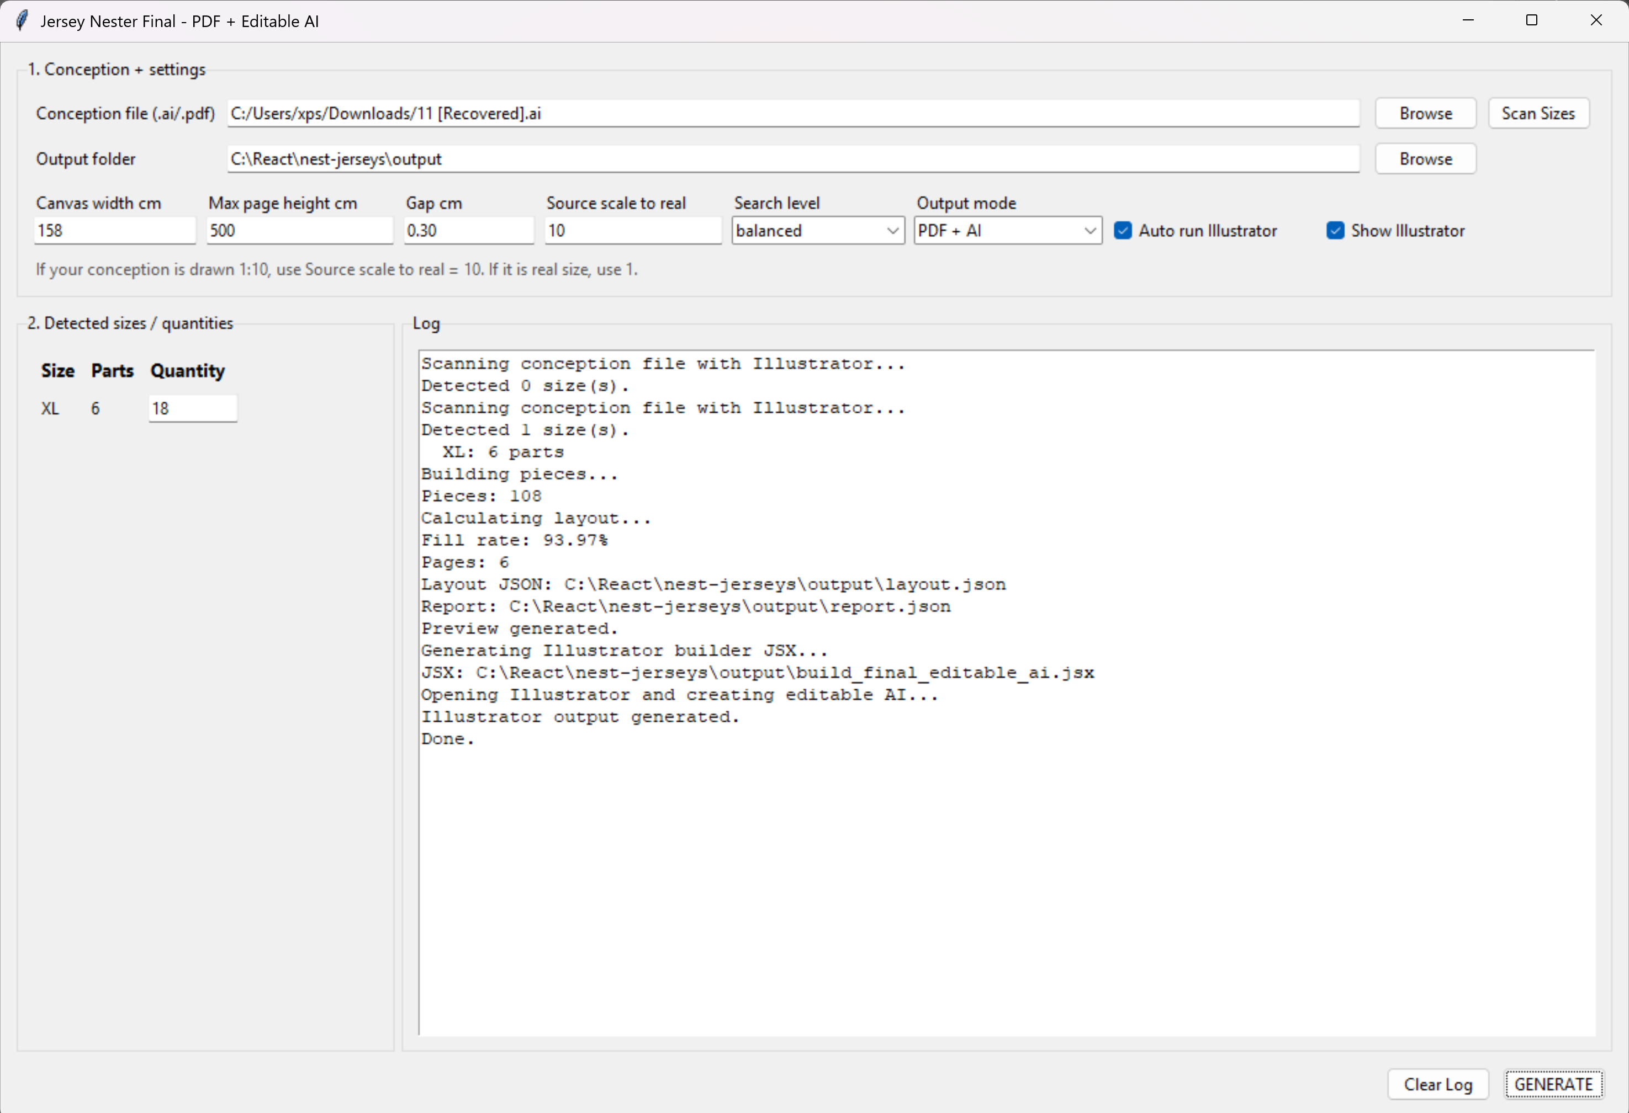The height and width of the screenshot is (1113, 1629).
Task: Maximize the Jersey Nester window
Action: click(x=1532, y=20)
